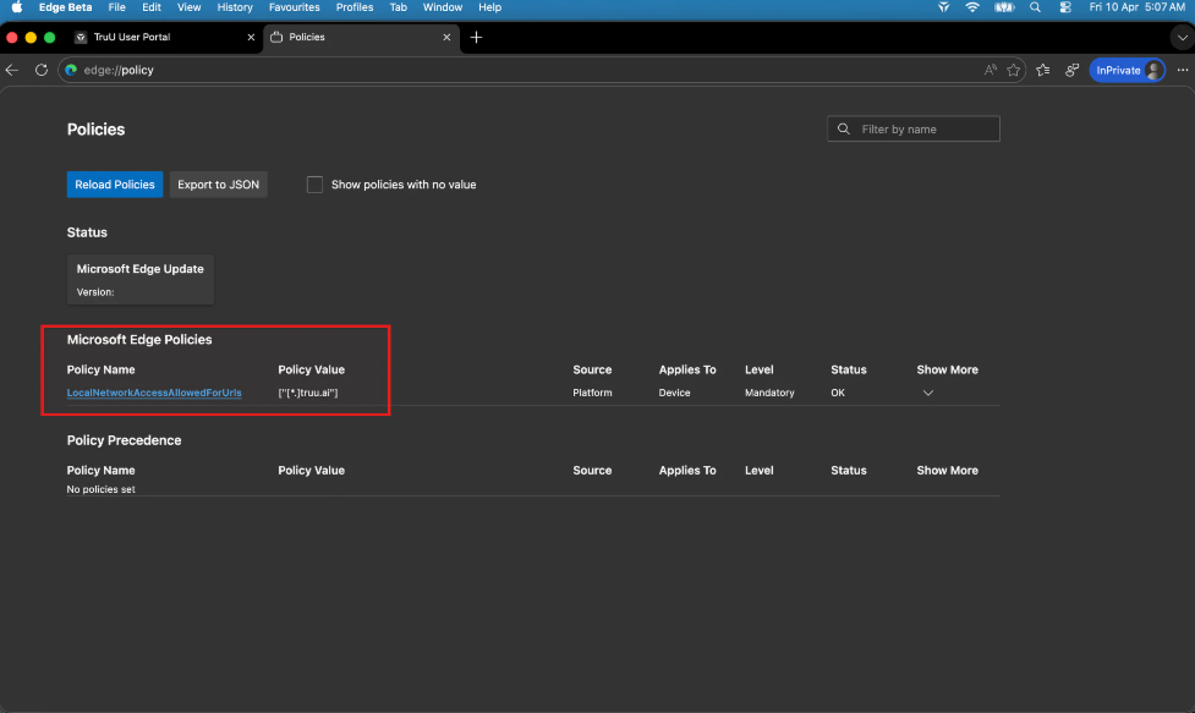Viewport: 1195px width, 713px height.
Task: Click the refresh page icon
Action: (x=41, y=70)
